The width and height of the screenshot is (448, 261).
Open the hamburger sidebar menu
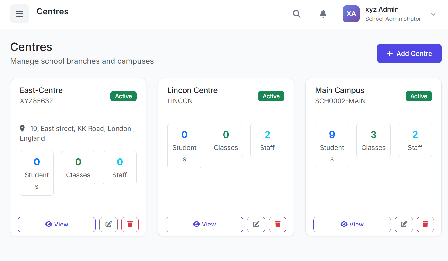19,14
